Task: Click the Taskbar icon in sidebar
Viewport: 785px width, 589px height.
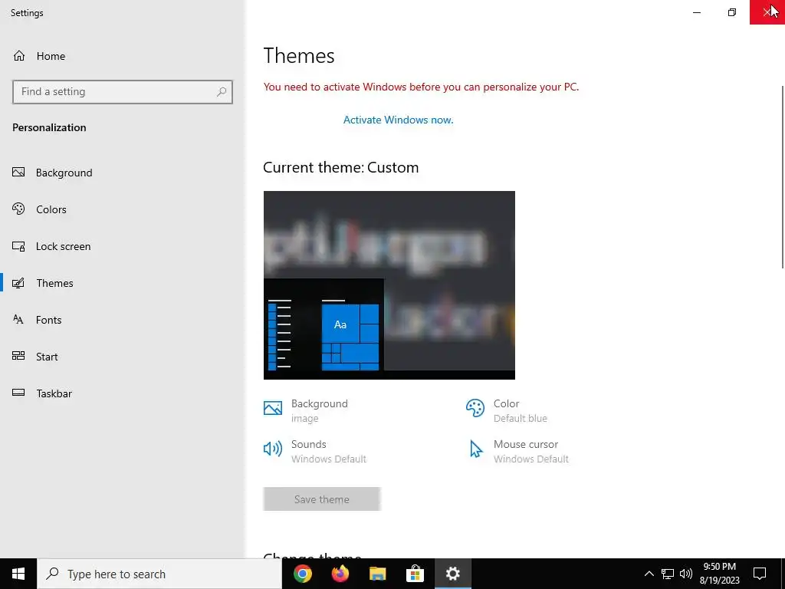Action: [18, 393]
